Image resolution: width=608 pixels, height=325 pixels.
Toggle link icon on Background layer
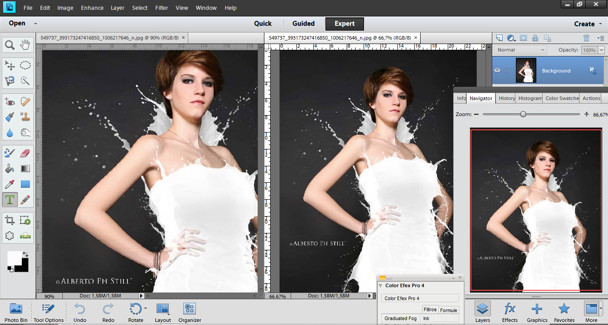pyautogui.click(x=507, y=70)
